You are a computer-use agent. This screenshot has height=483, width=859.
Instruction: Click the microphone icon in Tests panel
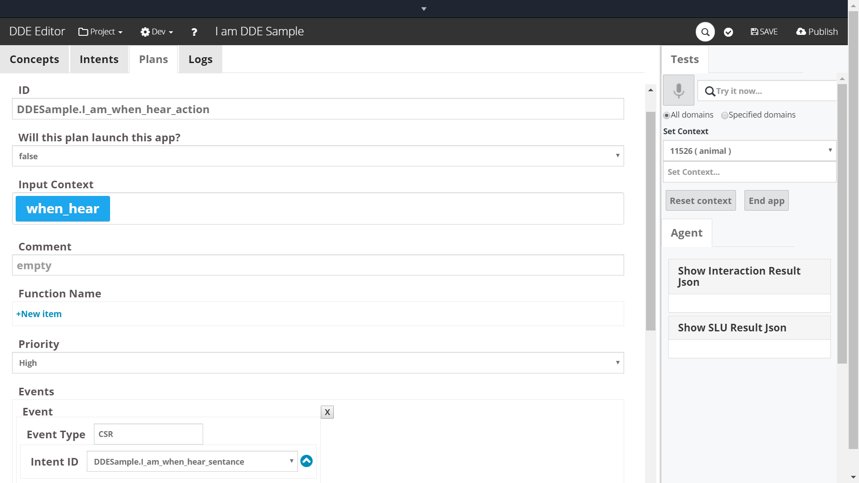coord(679,90)
